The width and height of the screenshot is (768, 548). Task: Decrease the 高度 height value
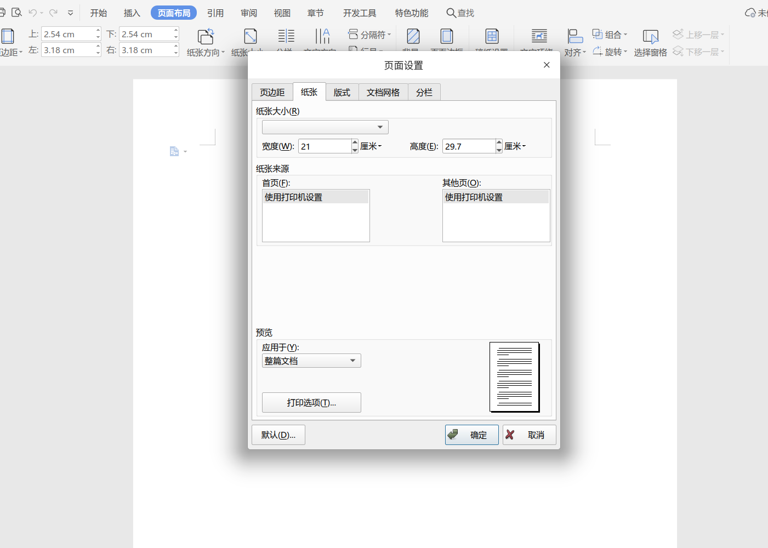[x=499, y=150]
